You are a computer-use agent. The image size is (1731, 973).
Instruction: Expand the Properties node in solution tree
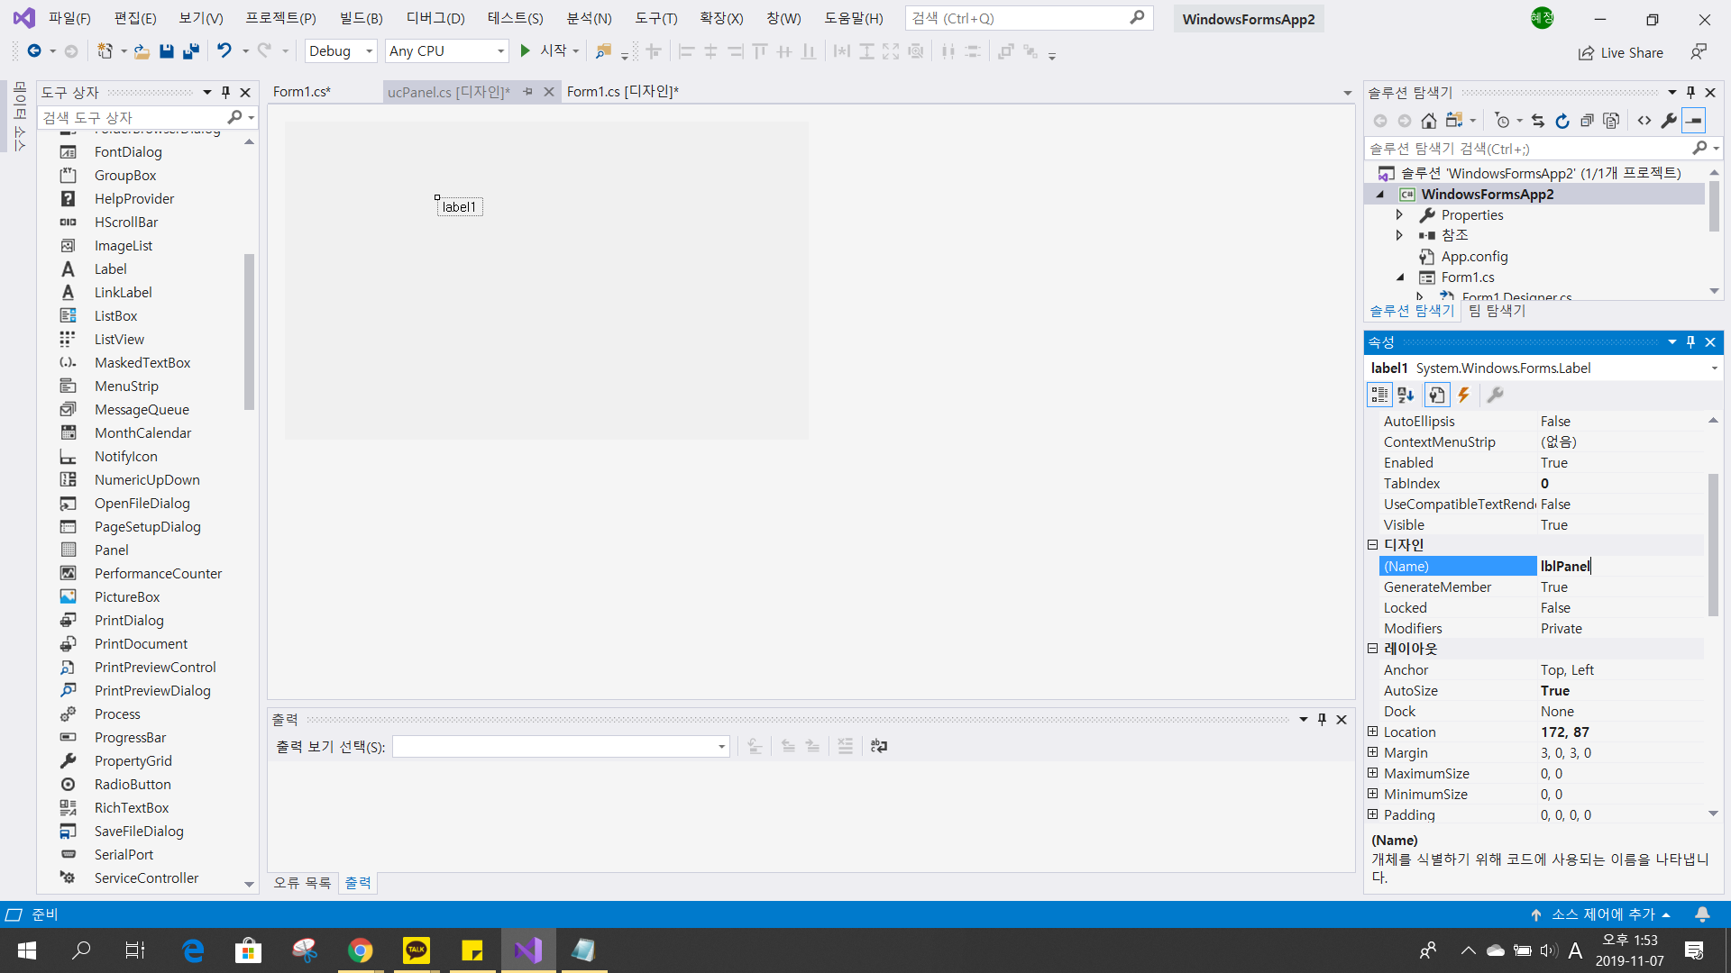[1399, 214]
